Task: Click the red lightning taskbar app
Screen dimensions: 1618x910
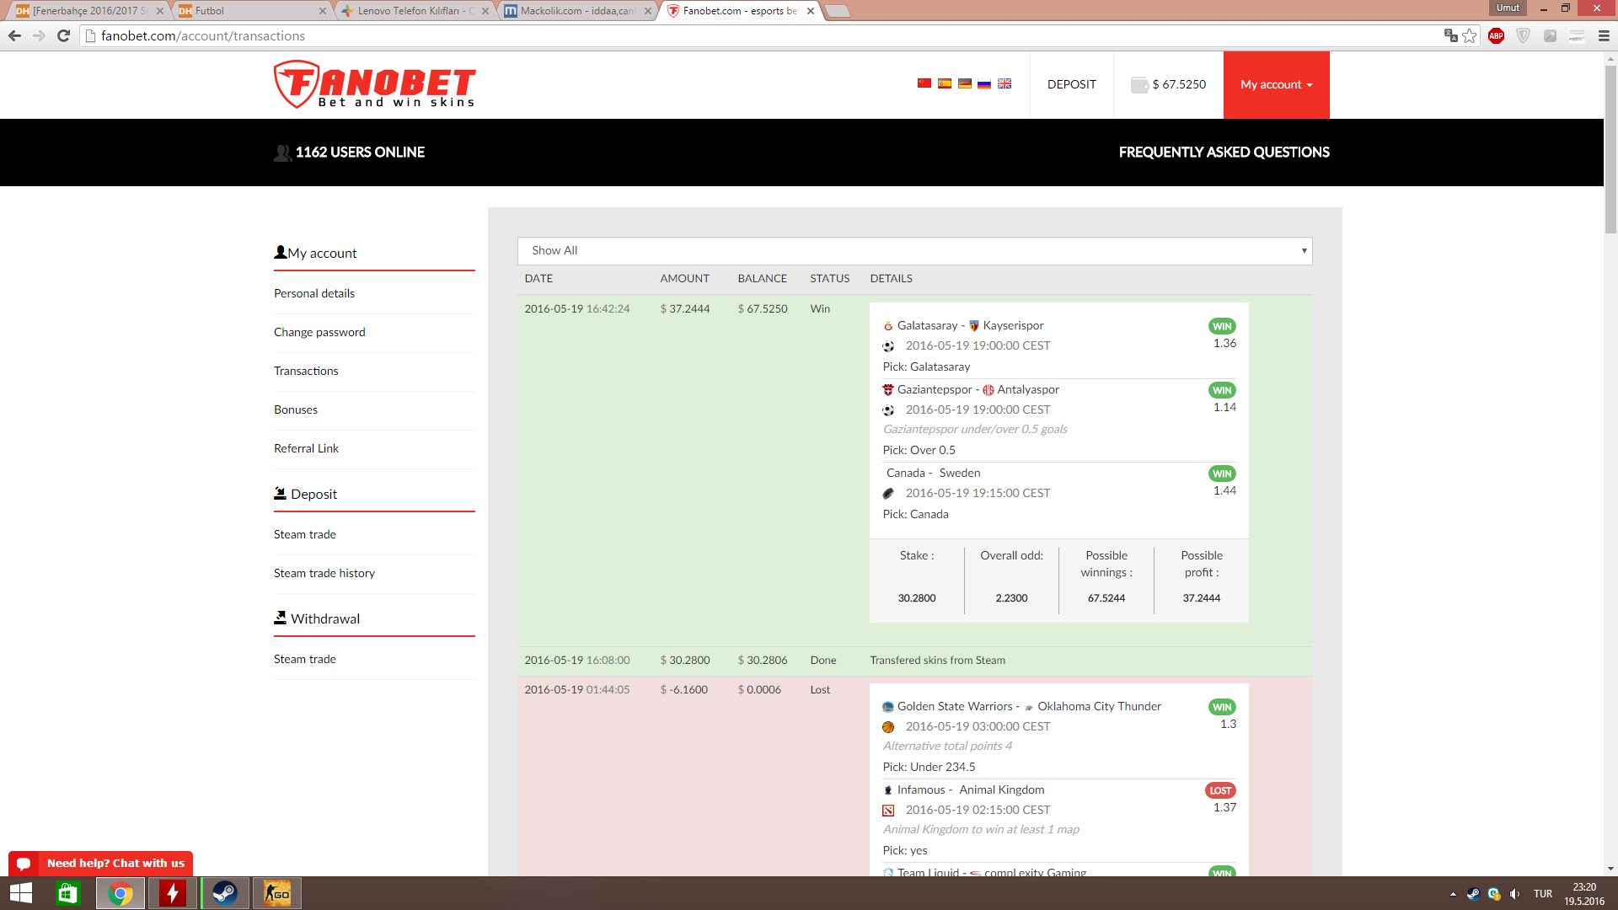Action: coord(172,893)
